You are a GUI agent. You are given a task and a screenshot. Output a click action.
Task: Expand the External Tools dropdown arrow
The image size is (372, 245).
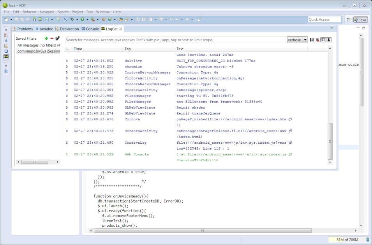point(97,19)
